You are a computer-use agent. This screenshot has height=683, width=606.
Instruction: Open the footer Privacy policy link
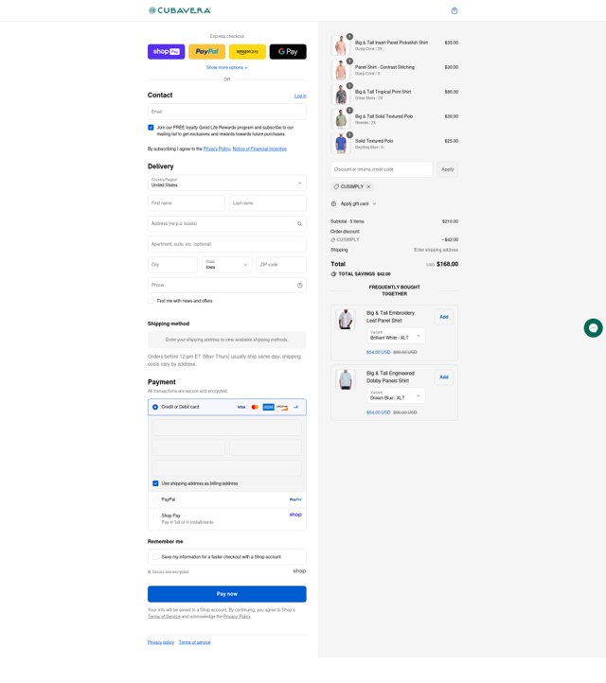[161, 642]
